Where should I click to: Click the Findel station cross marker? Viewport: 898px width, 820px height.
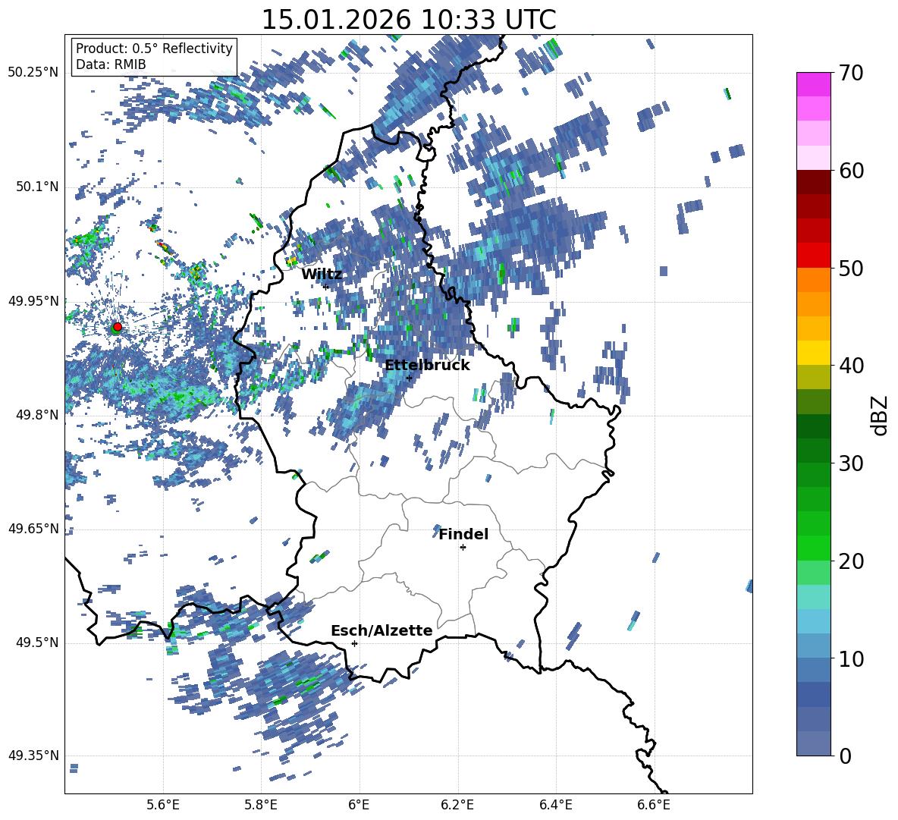point(463,548)
